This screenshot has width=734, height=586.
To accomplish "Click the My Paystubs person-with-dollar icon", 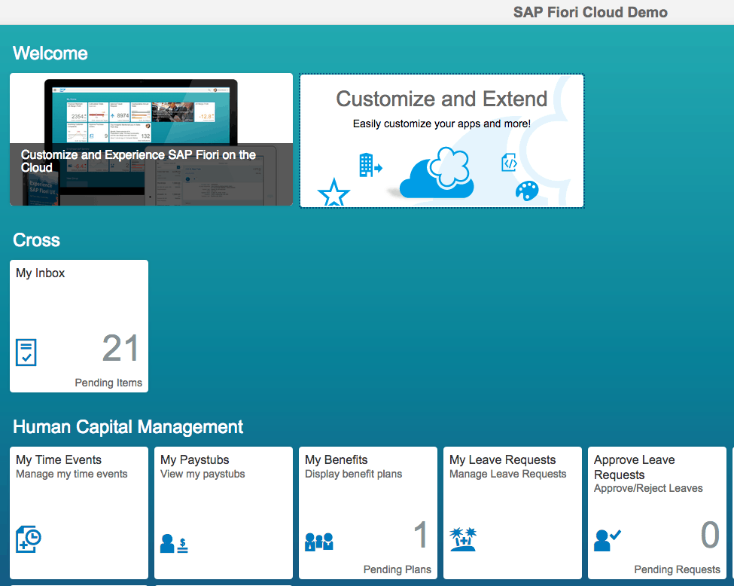I will point(174,543).
